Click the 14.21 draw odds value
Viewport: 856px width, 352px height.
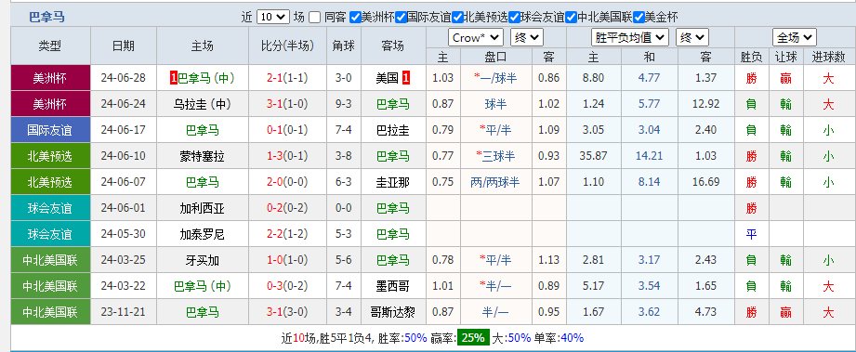[650, 156]
